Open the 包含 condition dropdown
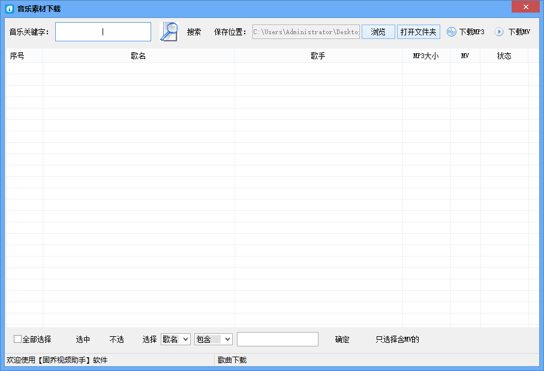Screen dimensions: 544x371 [213, 339]
